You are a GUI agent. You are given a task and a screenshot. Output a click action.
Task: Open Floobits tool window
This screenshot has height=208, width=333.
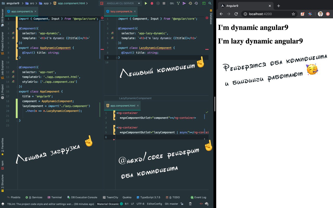pos(14,197)
